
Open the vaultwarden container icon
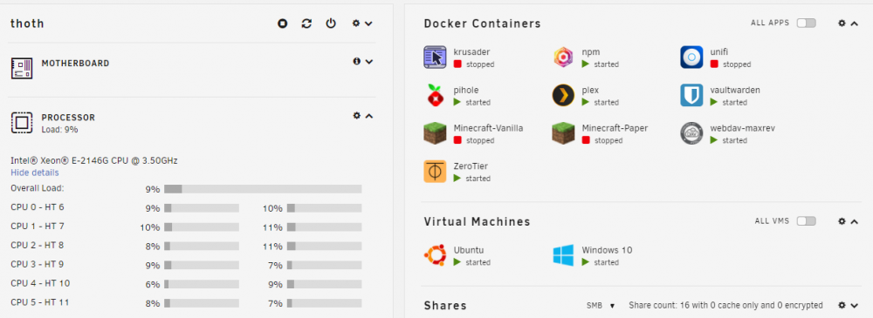coord(691,95)
